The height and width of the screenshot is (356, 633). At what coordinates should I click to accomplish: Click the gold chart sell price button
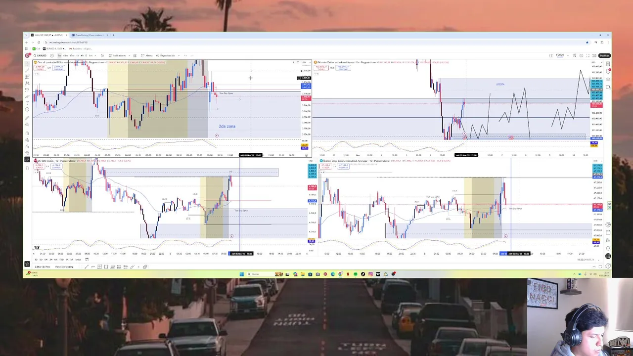point(40,68)
